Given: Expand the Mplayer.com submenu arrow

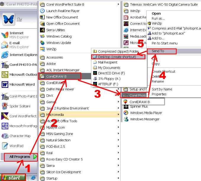Looking at the screenshot, I should (119, 127).
